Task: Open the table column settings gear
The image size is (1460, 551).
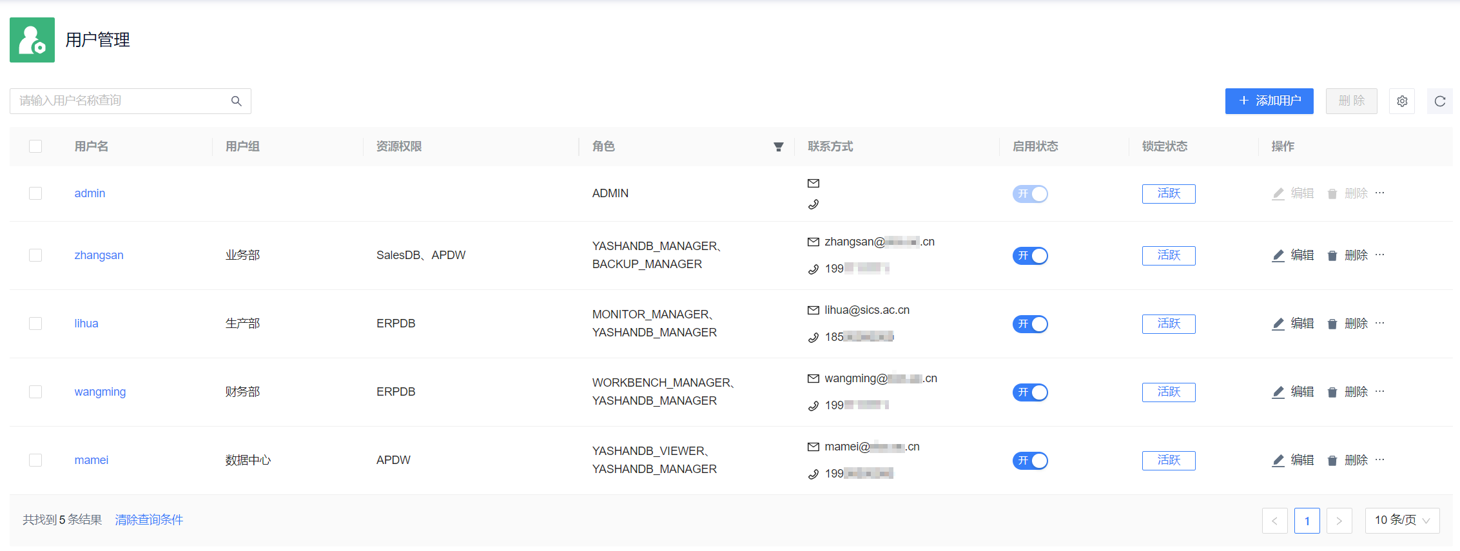Action: tap(1401, 101)
